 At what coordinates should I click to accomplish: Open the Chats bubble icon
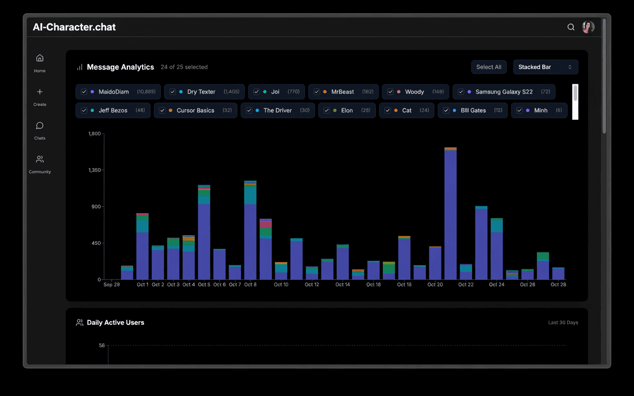click(x=40, y=126)
